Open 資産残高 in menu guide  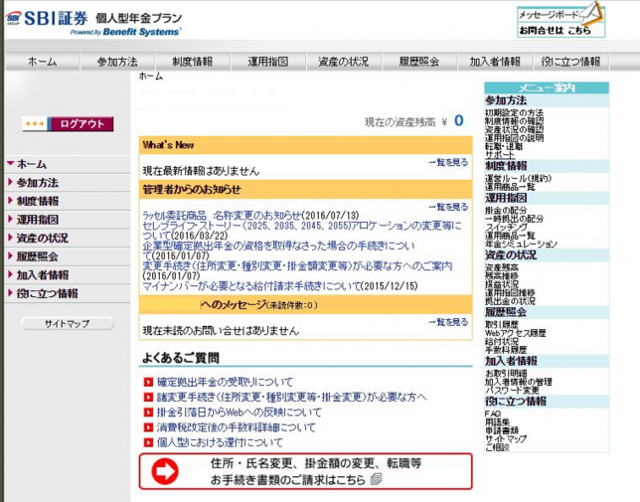click(x=502, y=267)
